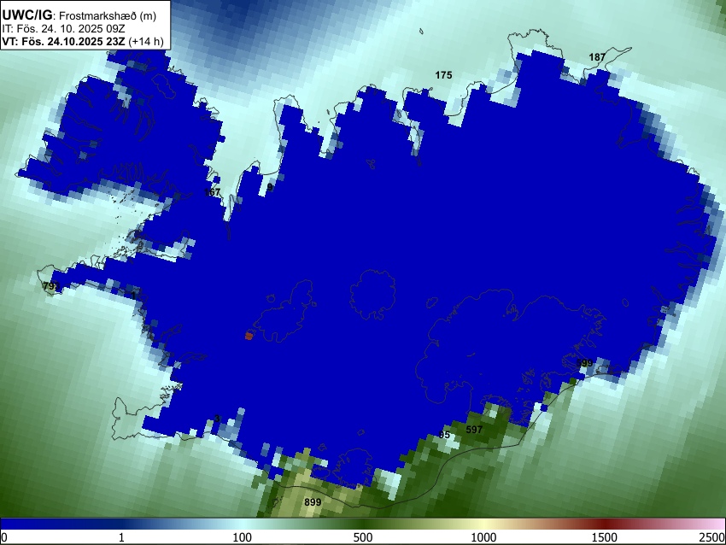Click the dark green segment of the color scale
Viewport: 726px width, 545px height.
(363, 524)
